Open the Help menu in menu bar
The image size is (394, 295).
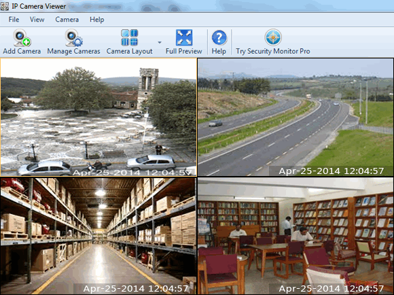(96, 20)
